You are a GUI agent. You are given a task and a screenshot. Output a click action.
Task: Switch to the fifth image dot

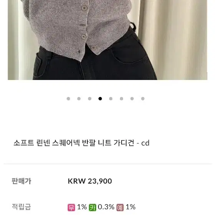click(x=111, y=98)
